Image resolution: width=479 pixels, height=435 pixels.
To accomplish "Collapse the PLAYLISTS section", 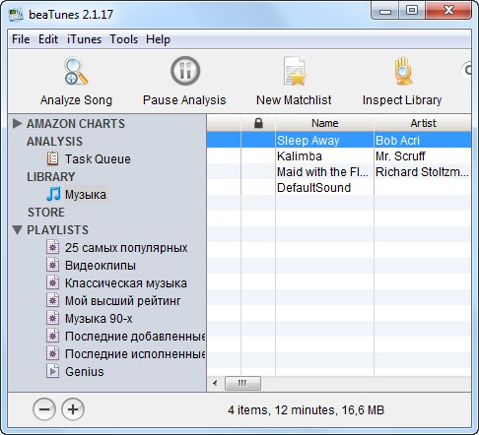I will coord(17,229).
